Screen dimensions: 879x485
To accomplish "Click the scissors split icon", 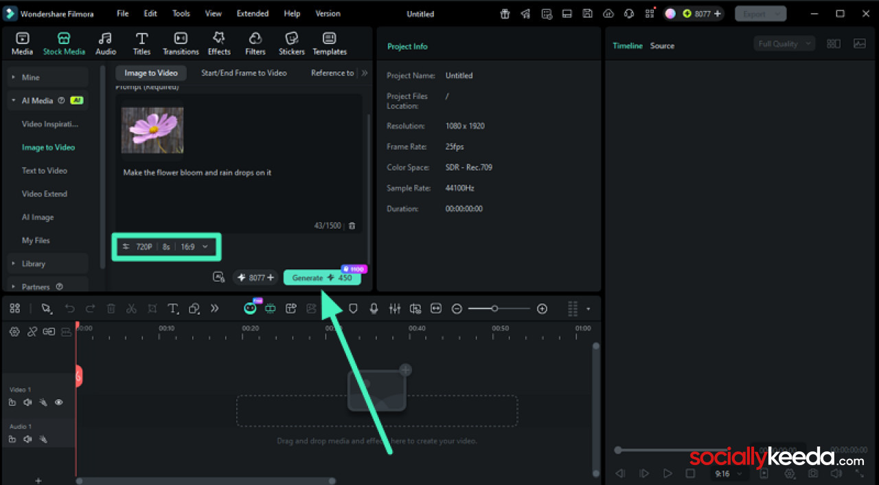I will tap(131, 309).
